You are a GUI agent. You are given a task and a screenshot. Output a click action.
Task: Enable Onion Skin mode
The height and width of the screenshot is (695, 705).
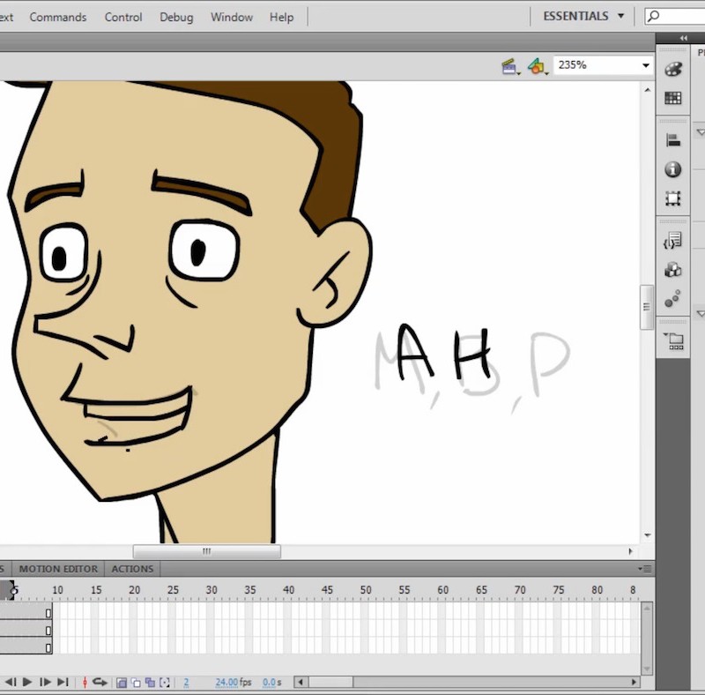(123, 681)
